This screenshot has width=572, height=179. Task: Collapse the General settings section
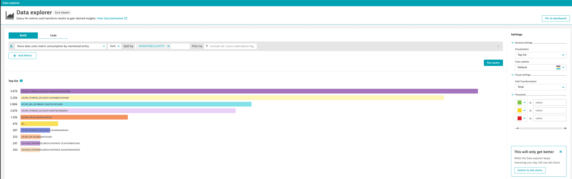[513, 43]
